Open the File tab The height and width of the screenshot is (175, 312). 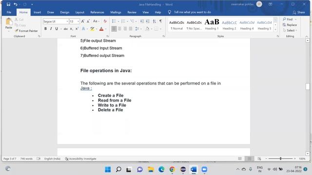[9, 12]
